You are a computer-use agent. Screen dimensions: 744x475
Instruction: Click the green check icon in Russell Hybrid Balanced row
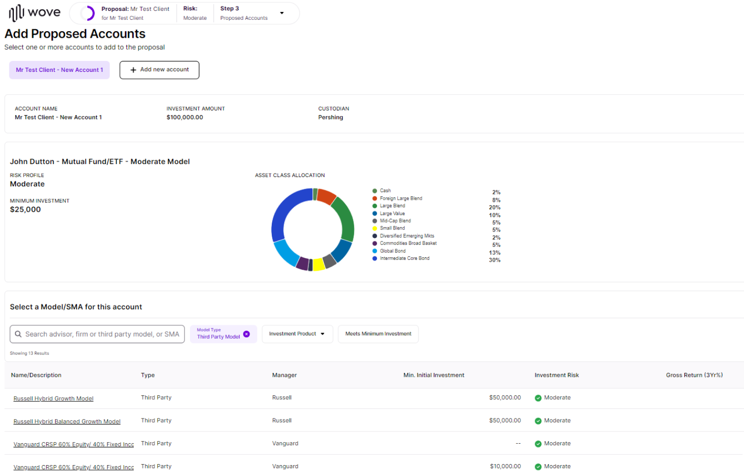pyautogui.click(x=538, y=421)
